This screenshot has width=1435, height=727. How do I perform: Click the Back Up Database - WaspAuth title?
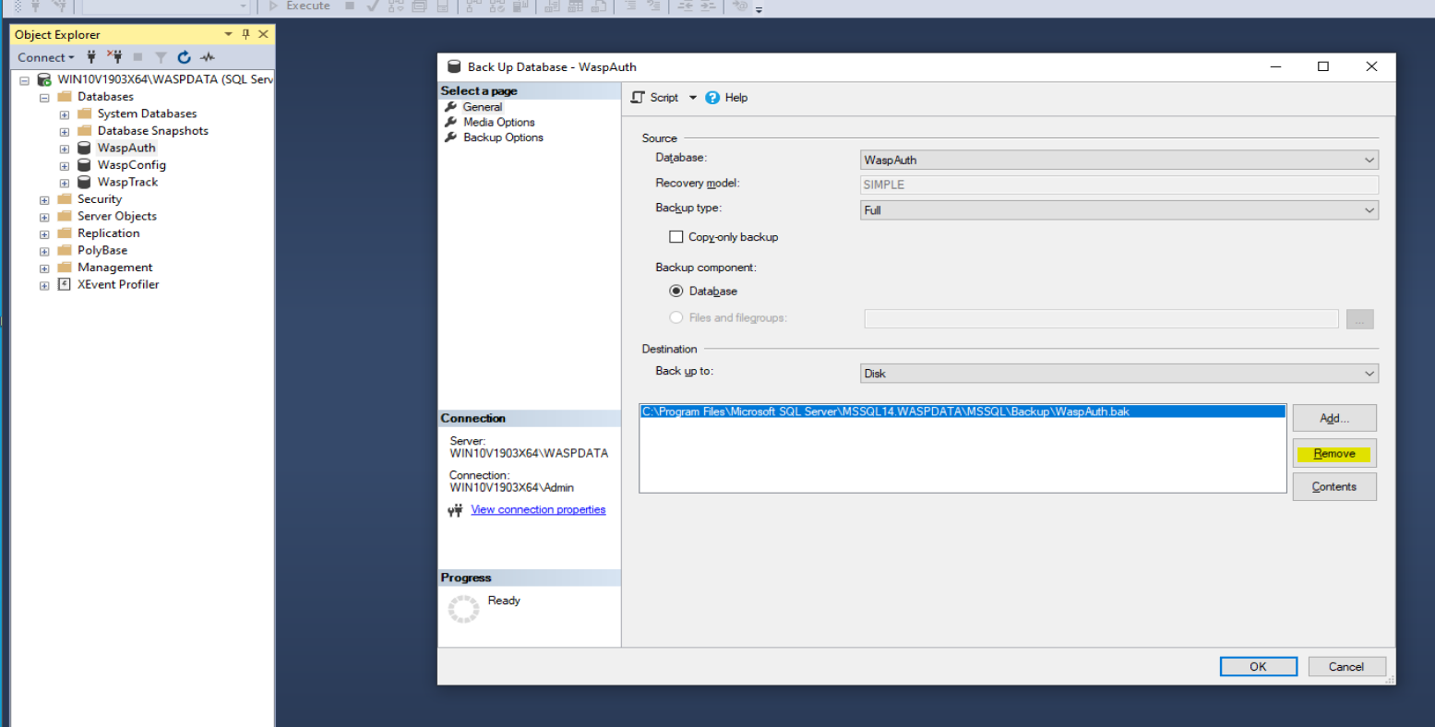(x=552, y=67)
